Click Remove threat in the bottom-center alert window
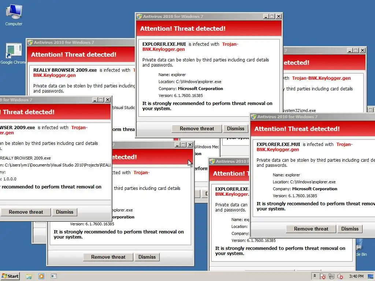 [x=108, y=257]
